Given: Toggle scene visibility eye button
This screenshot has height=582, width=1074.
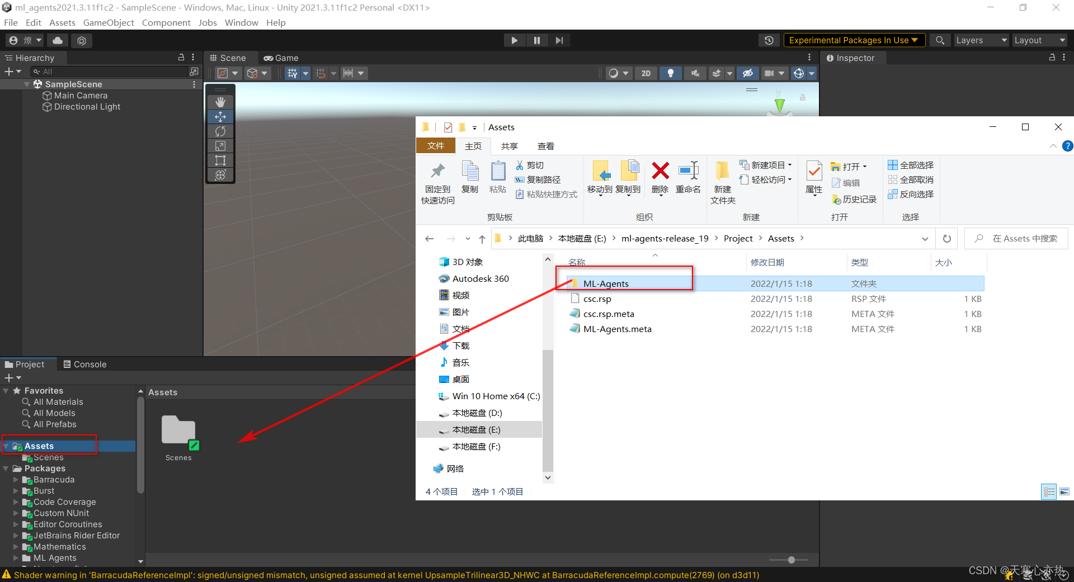Looking at the screenshot, I should tap(748, 73).
